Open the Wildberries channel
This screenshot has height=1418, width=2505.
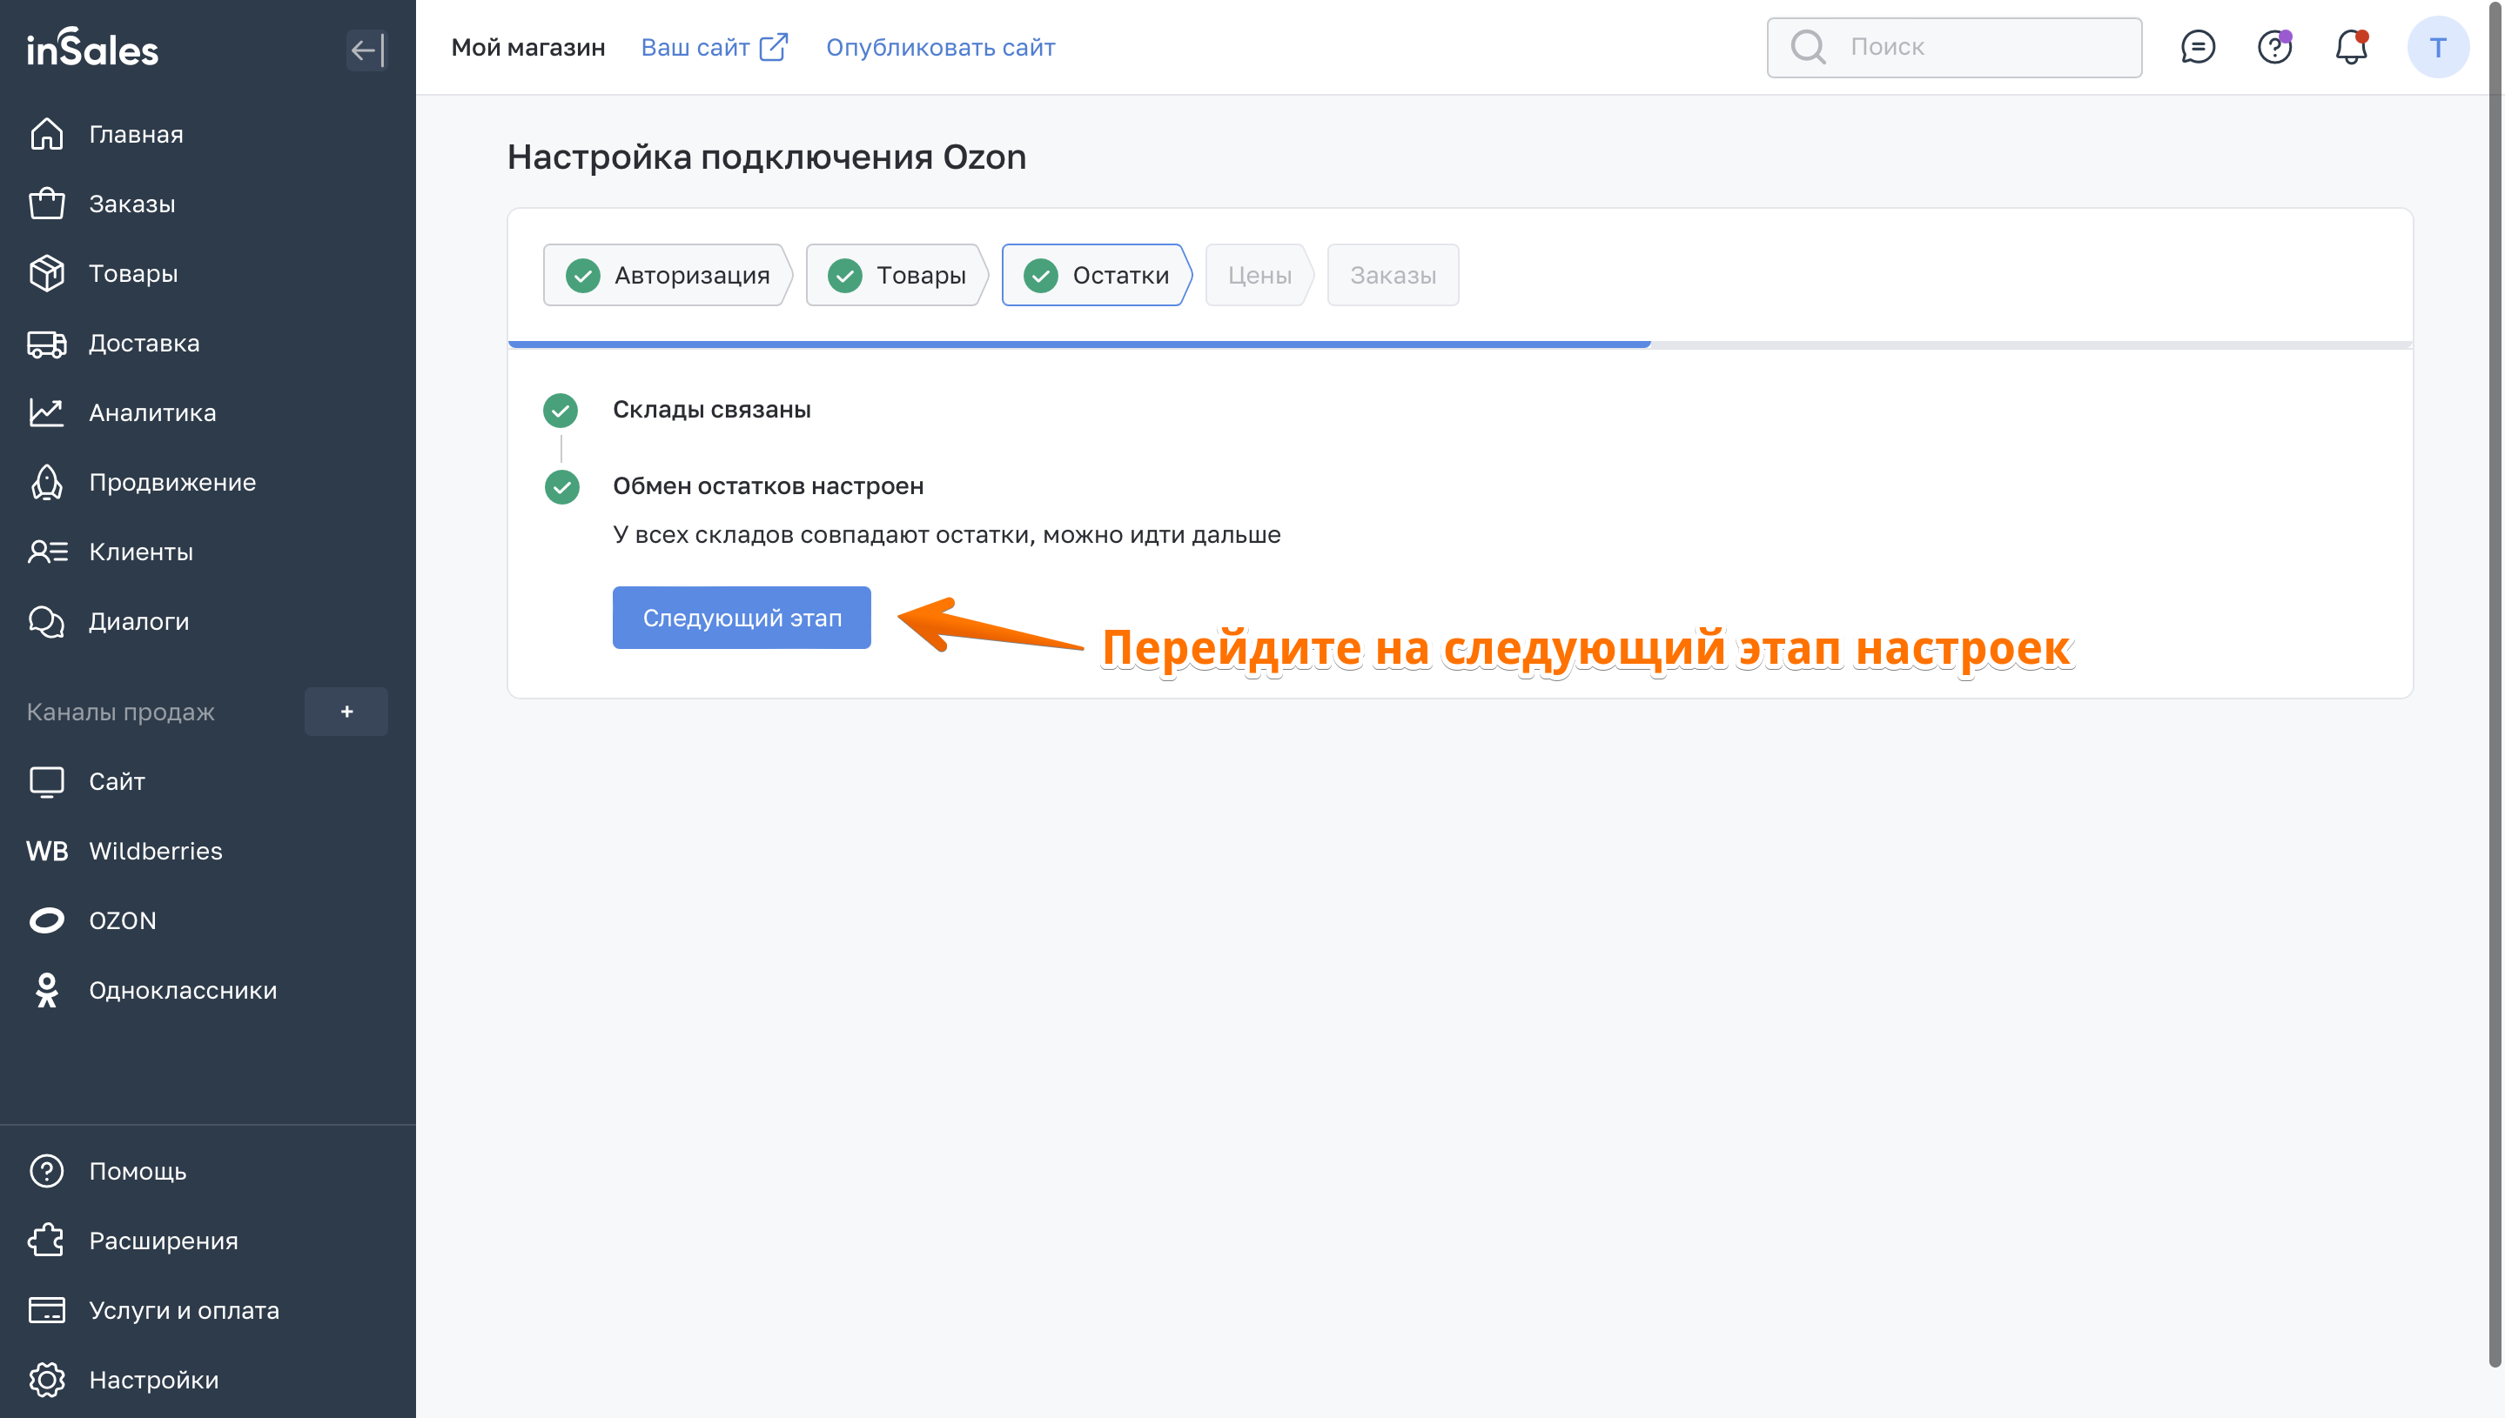[155, 851]
